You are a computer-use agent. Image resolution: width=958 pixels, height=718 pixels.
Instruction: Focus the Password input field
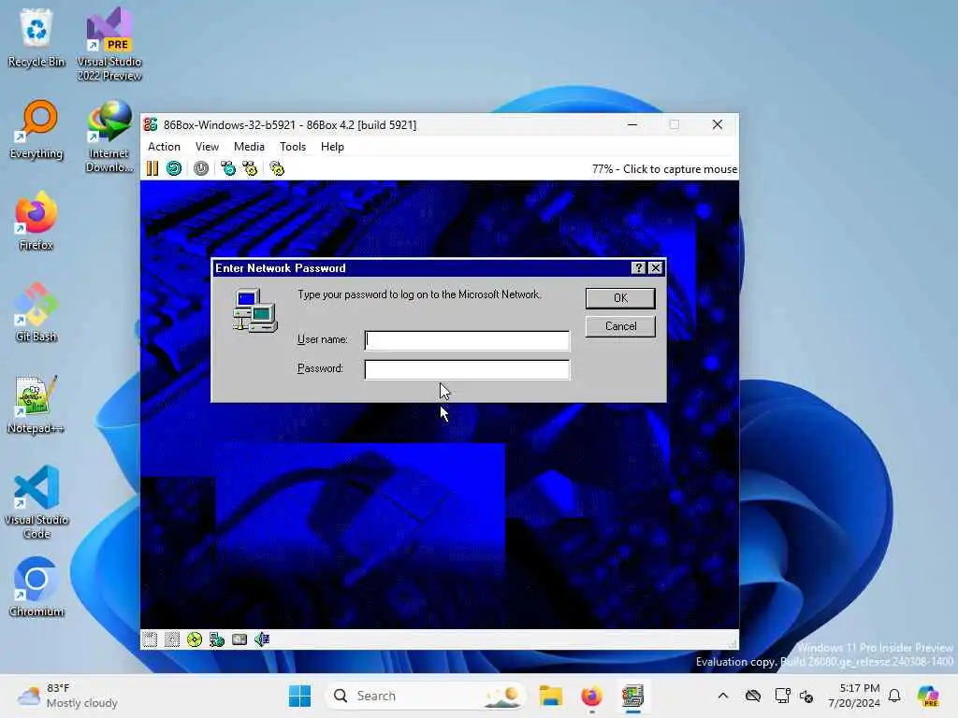(467, 369)
